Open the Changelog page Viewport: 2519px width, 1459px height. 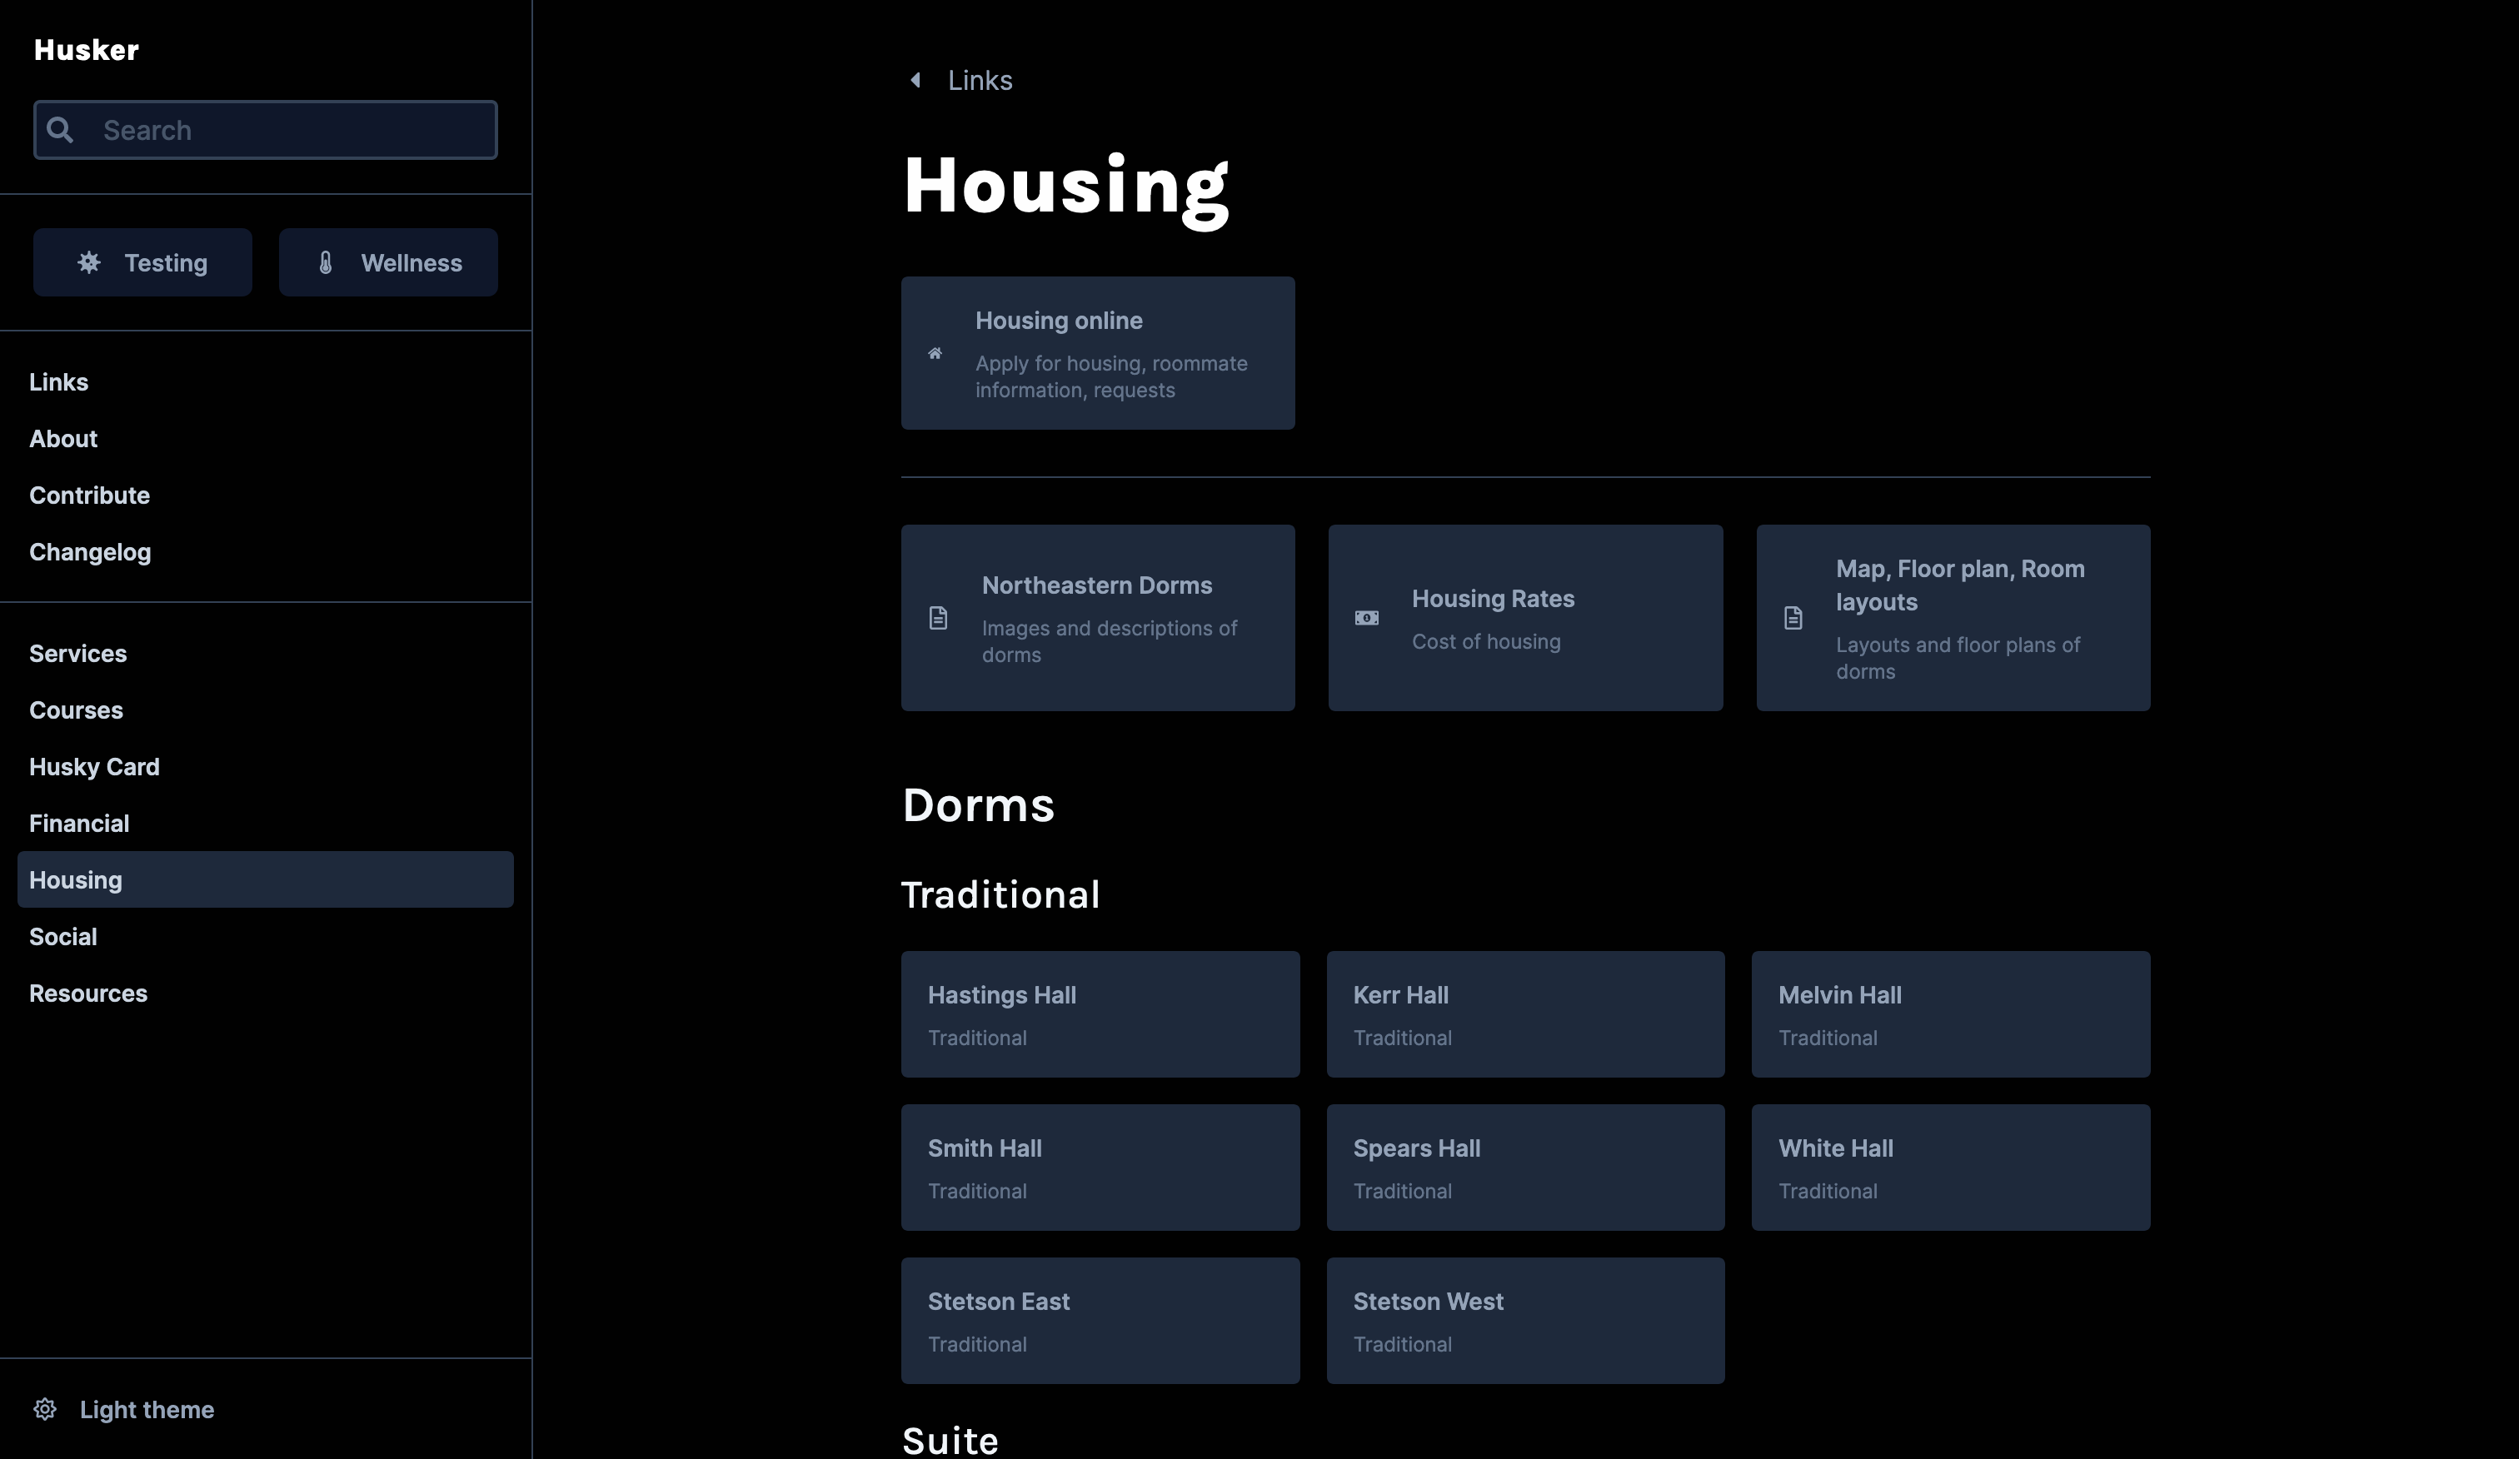[x=90, y=550]
